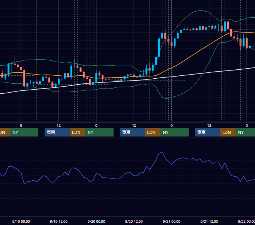Click the 9/19 00:00 date label
255x225 pixels.
21,221
